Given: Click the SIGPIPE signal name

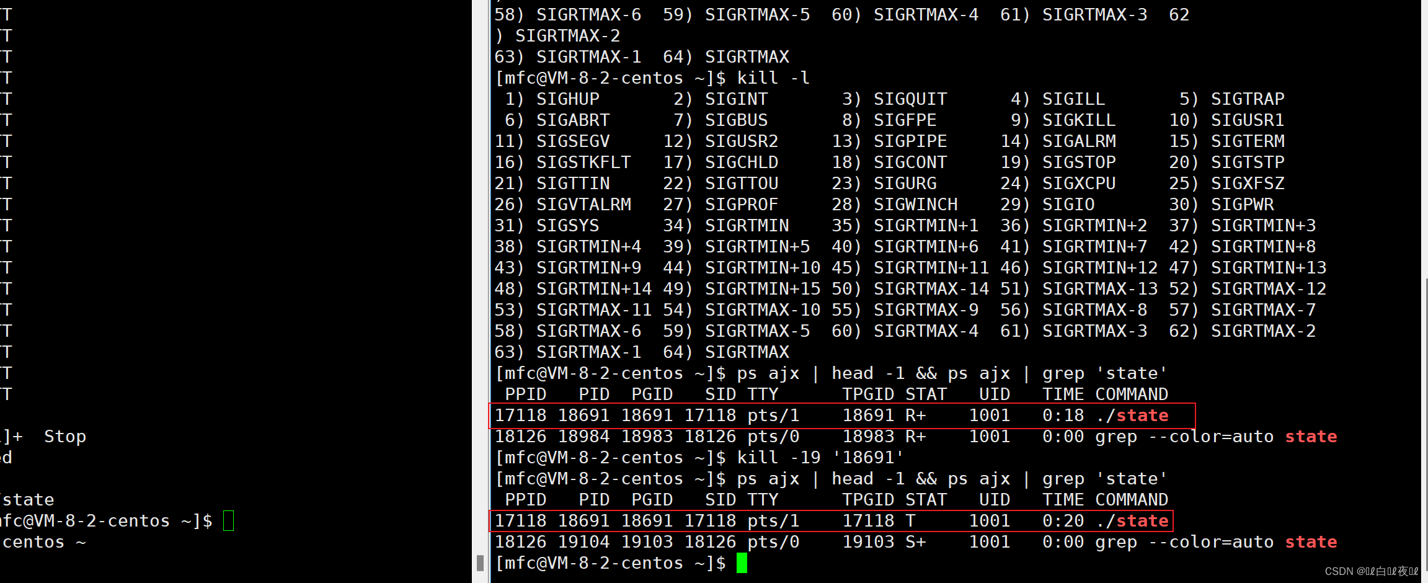Looking at the screenshot, I should [x=910, y=141].
